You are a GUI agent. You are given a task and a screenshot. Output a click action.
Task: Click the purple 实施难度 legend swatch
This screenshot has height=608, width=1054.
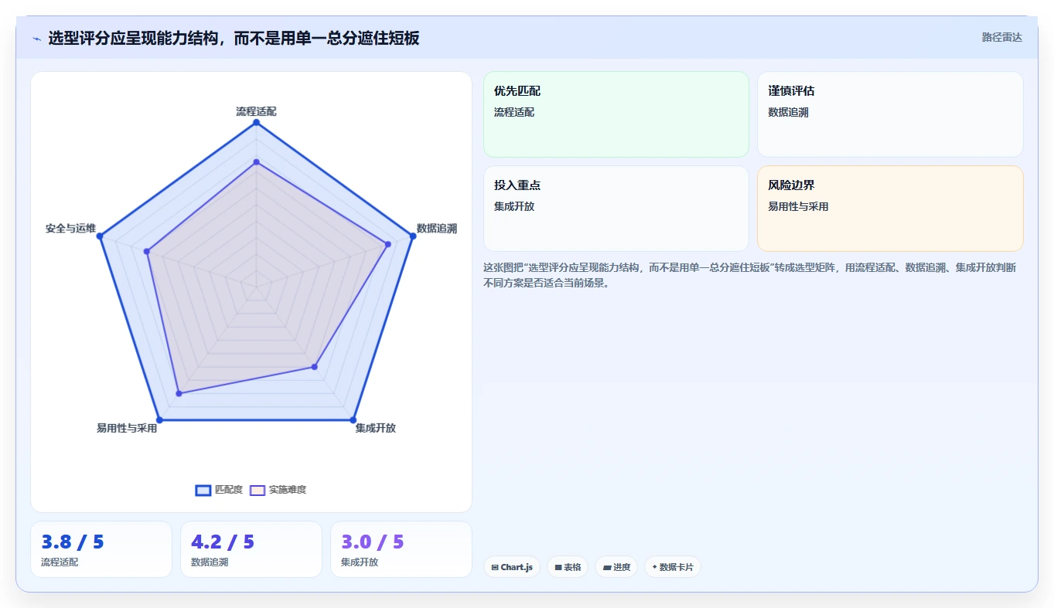pyautogui.click(x=258, y=490)
